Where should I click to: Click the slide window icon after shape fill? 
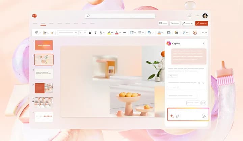(169, 33)
